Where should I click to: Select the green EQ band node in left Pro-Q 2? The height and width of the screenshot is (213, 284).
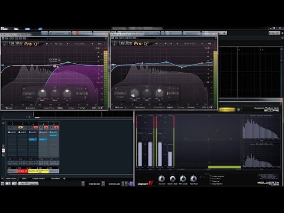68,62
